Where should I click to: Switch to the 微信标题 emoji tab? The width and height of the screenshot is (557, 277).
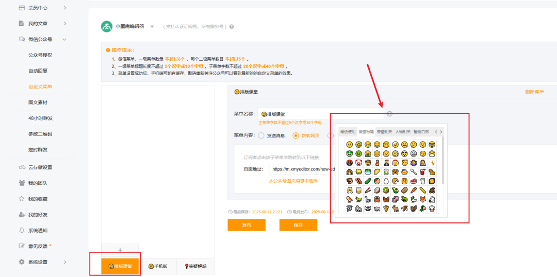[366, 132]
